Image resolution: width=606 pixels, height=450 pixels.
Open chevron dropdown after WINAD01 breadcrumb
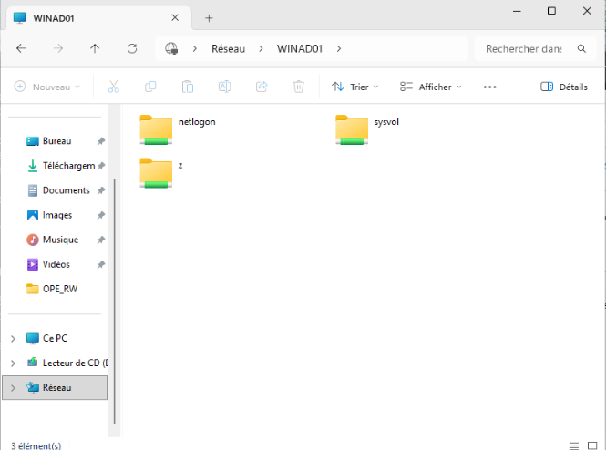339,48
